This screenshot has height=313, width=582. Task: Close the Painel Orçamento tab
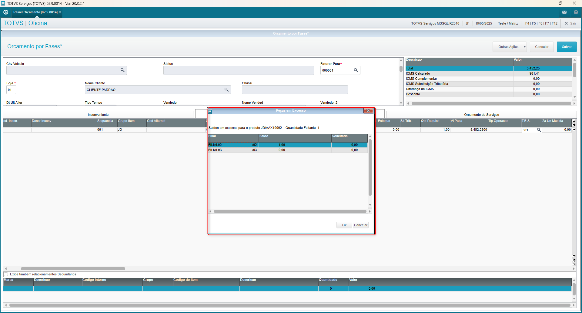60,12
